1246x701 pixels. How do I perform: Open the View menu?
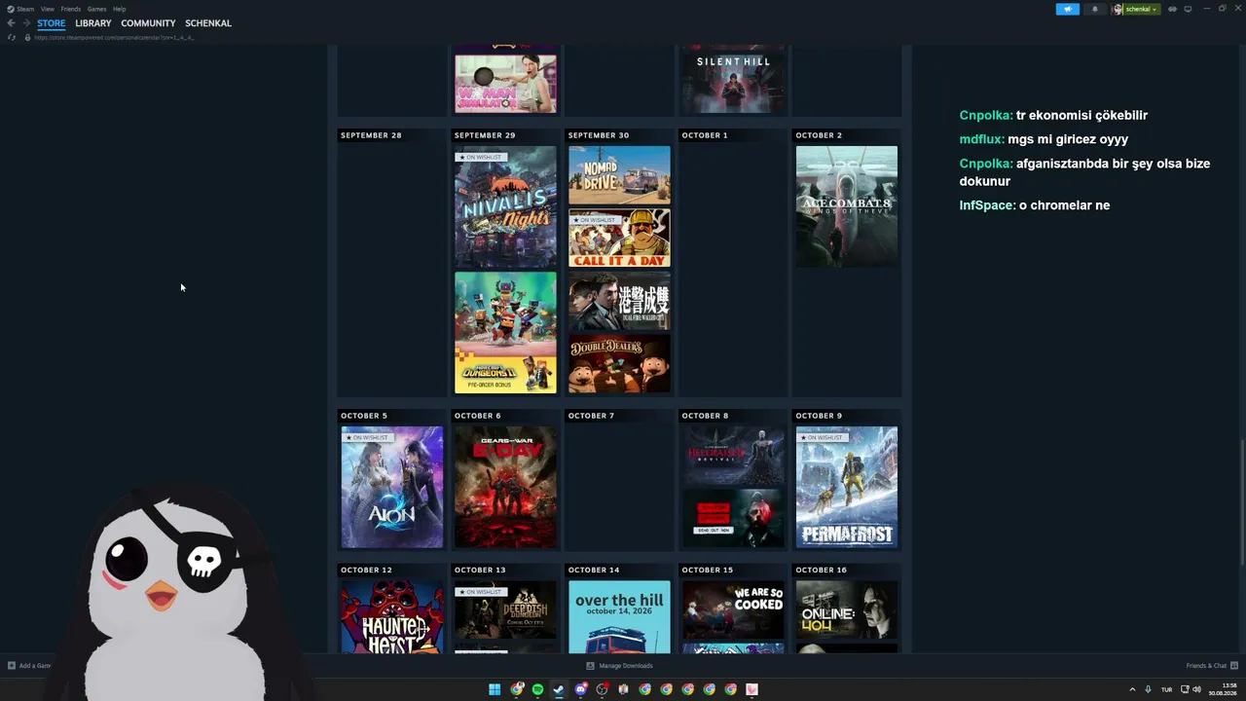[x=47, y=9]
